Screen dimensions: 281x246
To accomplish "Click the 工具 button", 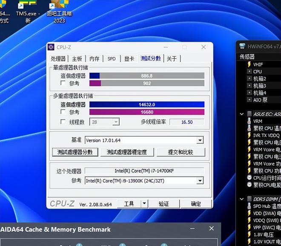I will click(x=129, y=204).
